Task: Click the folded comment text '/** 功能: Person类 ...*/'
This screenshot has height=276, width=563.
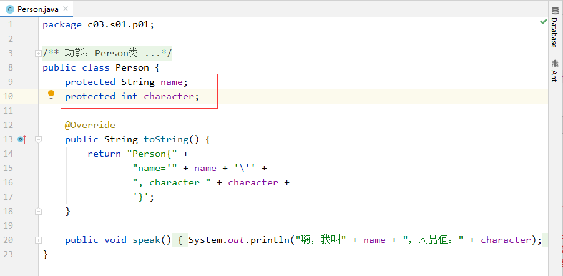Action: click(107, 54)
